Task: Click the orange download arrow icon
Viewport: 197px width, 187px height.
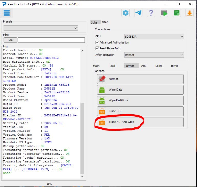Action: coord(190,13)
